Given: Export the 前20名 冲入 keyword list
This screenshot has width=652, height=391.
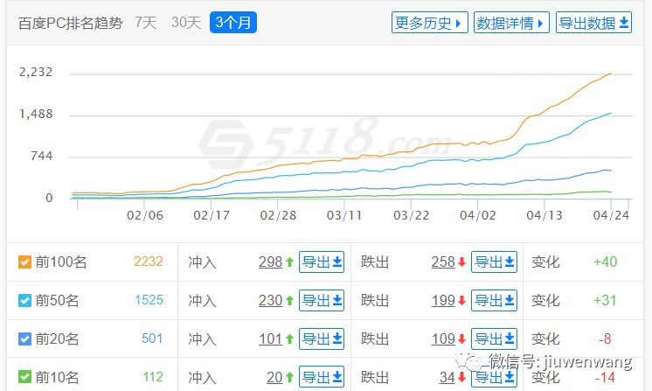Looking at the screenshot, I should [x=323, y=339].
